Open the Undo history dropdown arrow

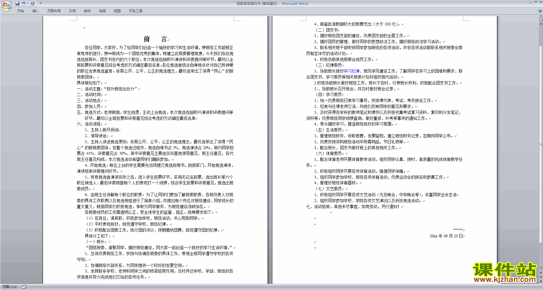[x=27, y=3]
